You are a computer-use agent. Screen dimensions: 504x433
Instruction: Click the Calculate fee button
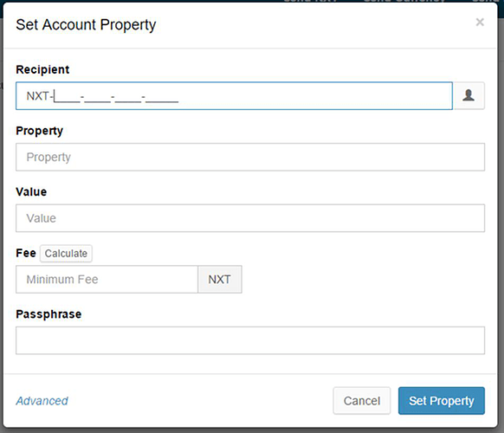click(66, 254)
